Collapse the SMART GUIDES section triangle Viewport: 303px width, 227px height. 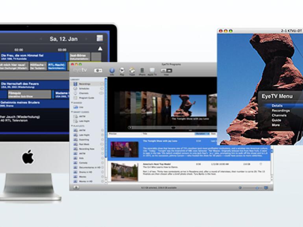tap(72, 112)
